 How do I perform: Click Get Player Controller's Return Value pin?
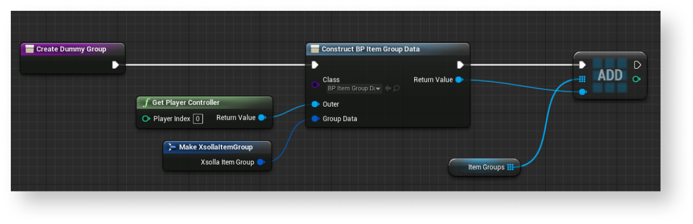(x=262, y=118)
